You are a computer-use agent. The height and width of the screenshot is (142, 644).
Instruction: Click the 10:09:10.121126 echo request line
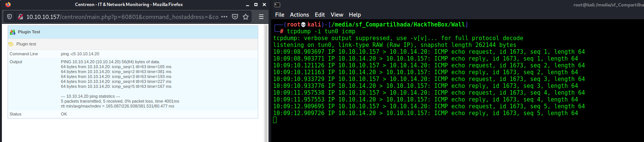coord(429,66)
